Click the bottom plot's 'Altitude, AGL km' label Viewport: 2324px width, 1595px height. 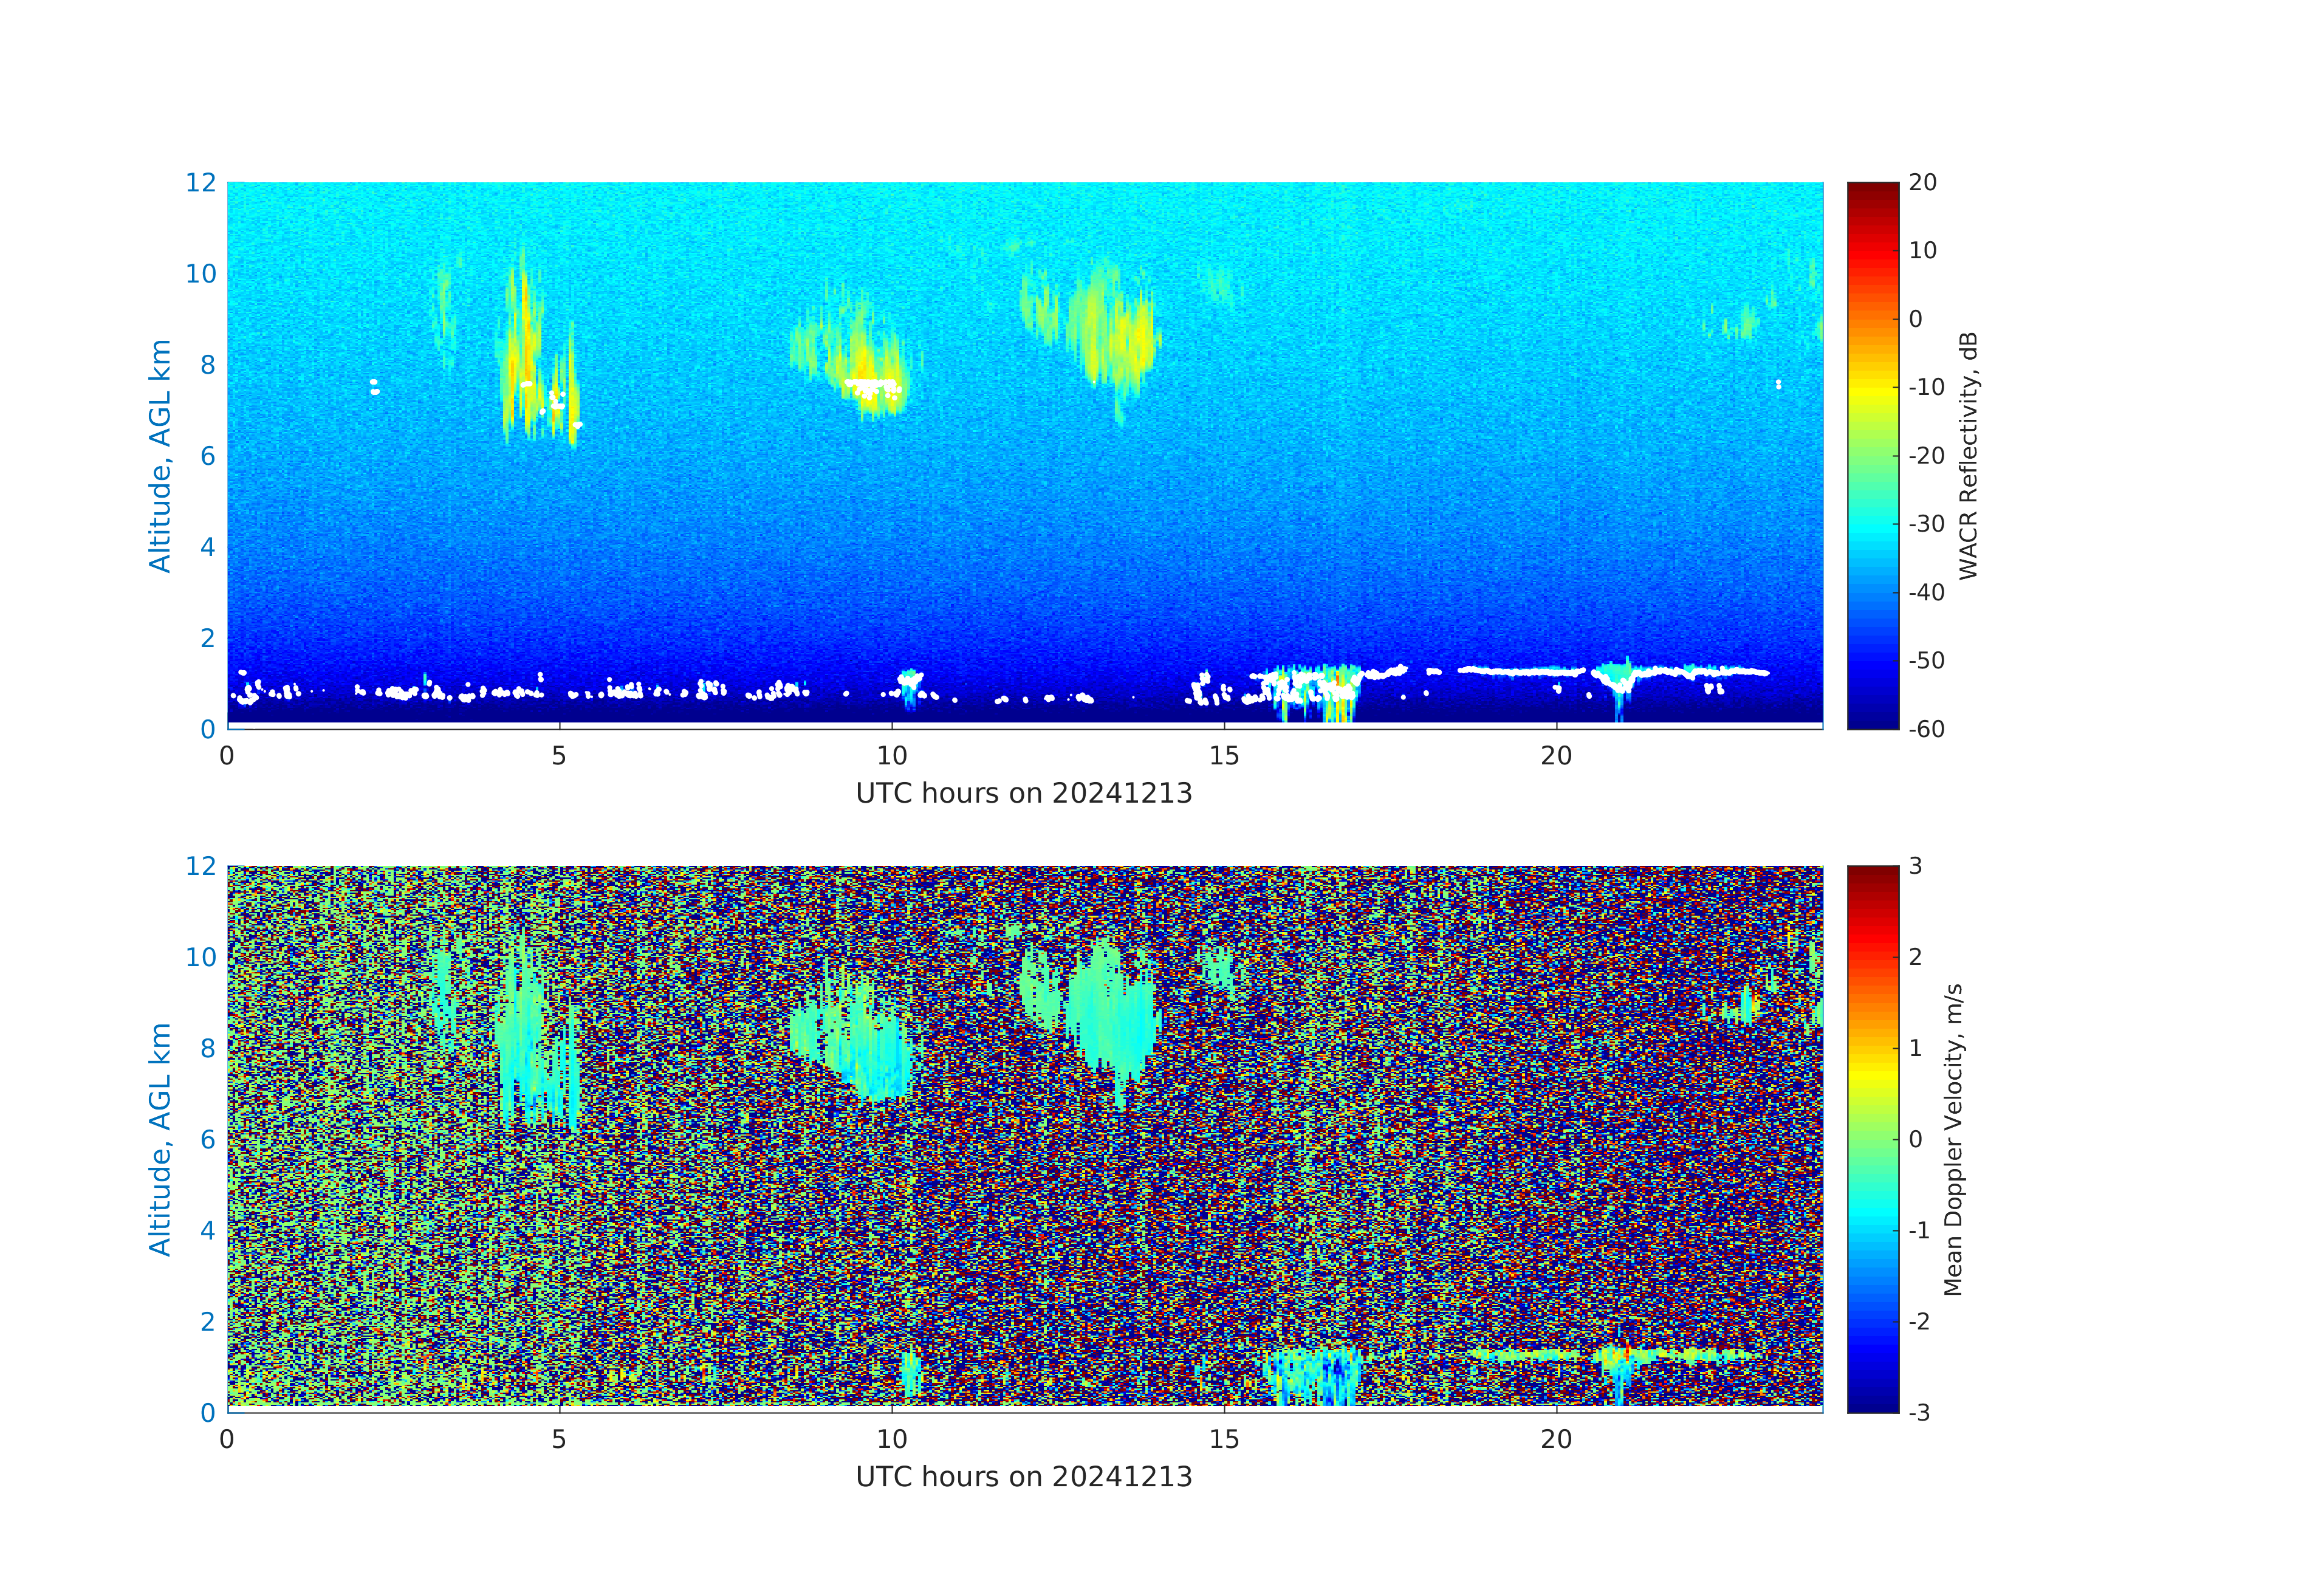pos(160,1138)
